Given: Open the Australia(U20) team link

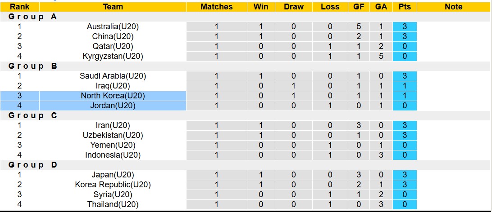Looking at the screenshot, I should (113, 26).
